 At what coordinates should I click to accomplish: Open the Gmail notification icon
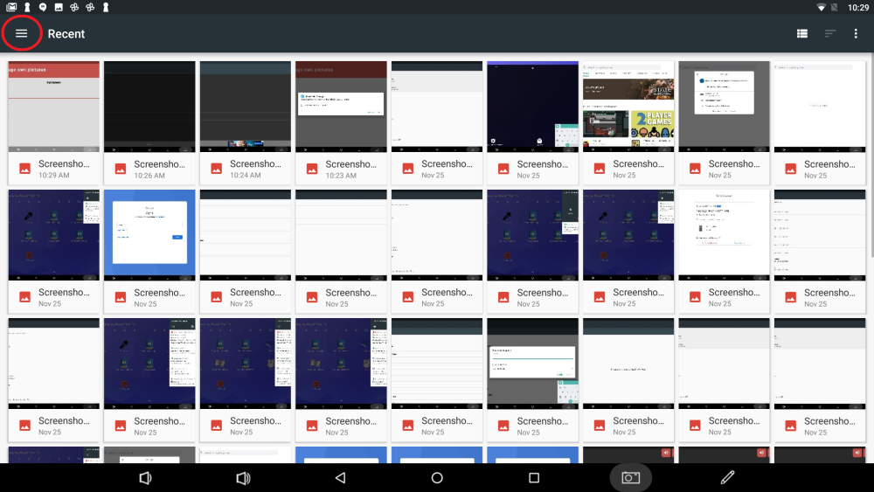[x=11, y=7]
